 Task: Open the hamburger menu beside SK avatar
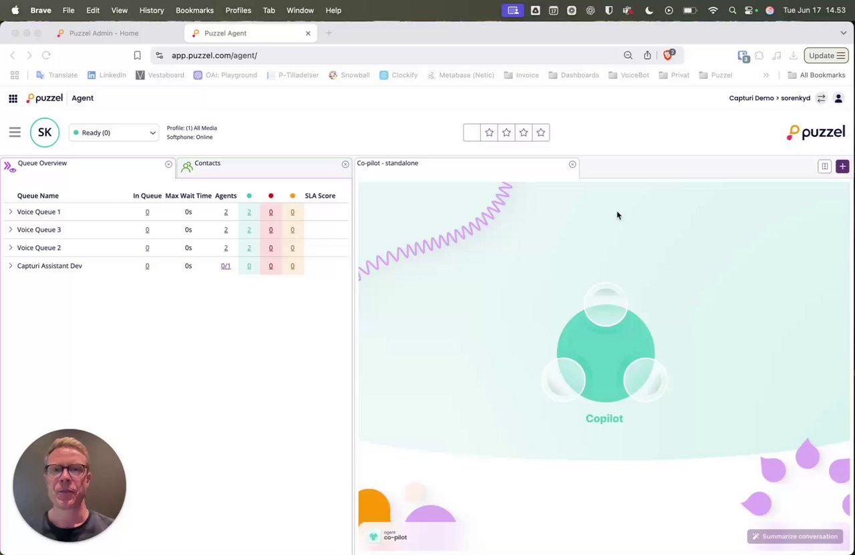click(x=15, y=132)
